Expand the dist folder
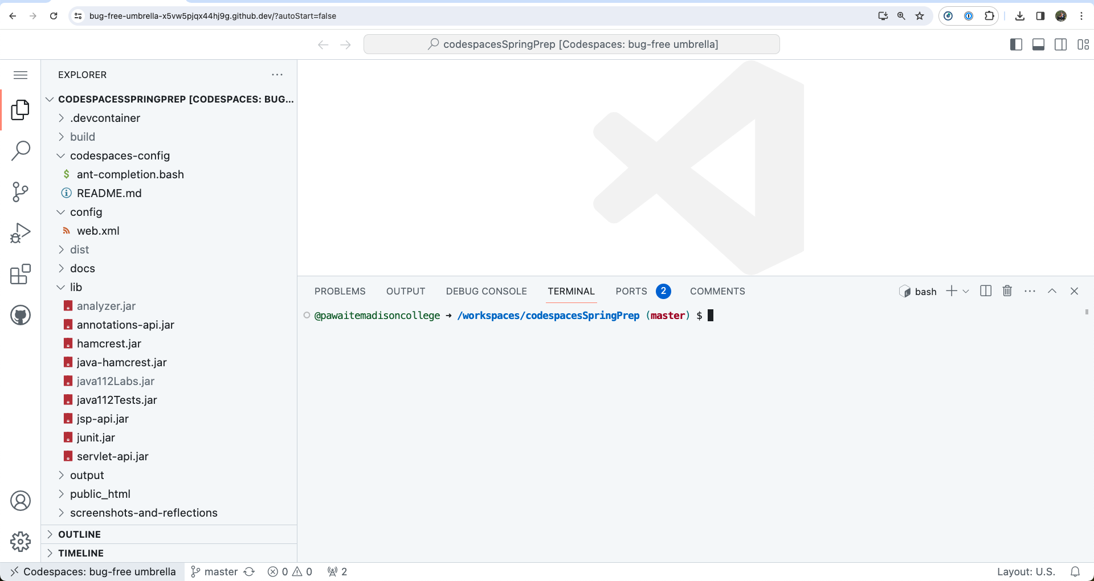1094x581 pixels. click(169, 249)
